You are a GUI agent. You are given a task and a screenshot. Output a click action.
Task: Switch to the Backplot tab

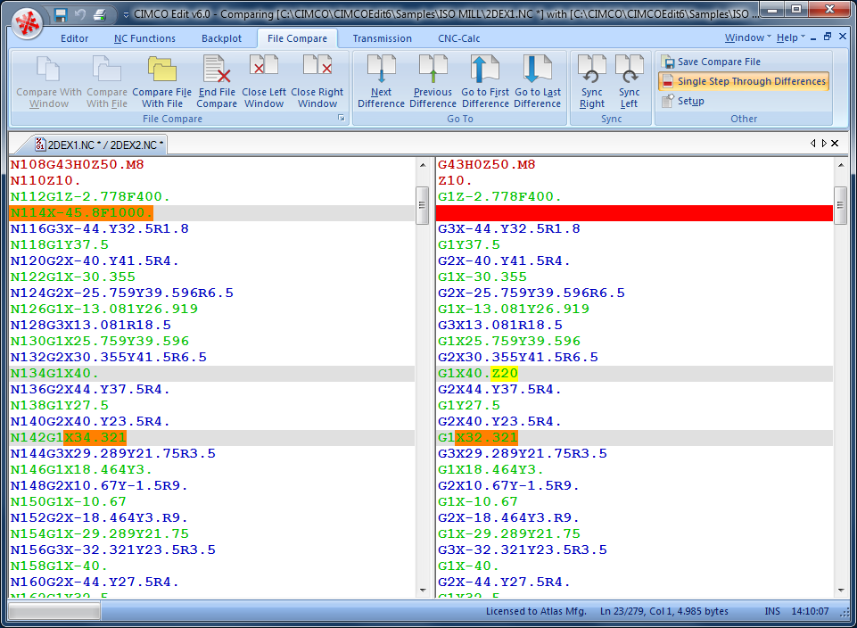point(220,38)
